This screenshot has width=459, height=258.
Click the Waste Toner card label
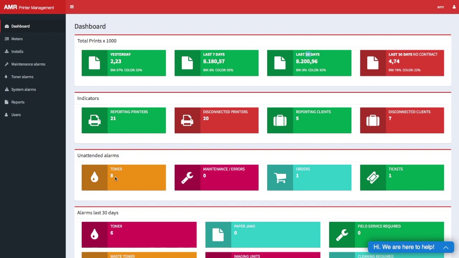pos(123,256)
